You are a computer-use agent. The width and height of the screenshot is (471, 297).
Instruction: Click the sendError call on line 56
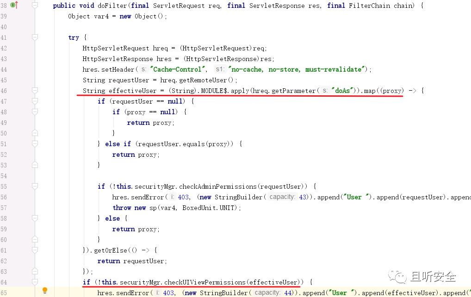pyautogui.click(x=147, y=197)
